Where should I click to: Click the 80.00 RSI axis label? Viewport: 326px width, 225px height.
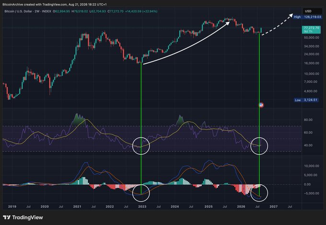pyautogui.click(x=308, y=120)
